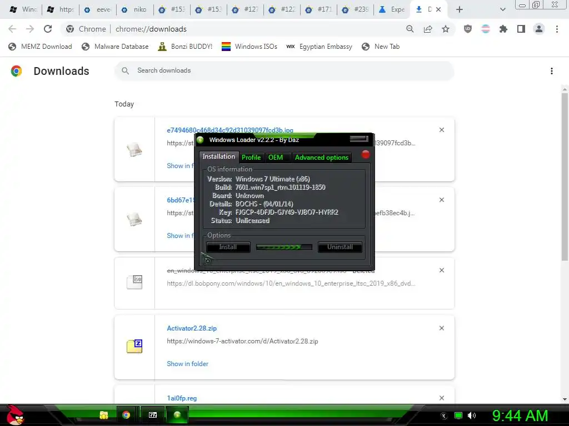Click the ISO file icon thumbnail

click(x=134, y=282)
